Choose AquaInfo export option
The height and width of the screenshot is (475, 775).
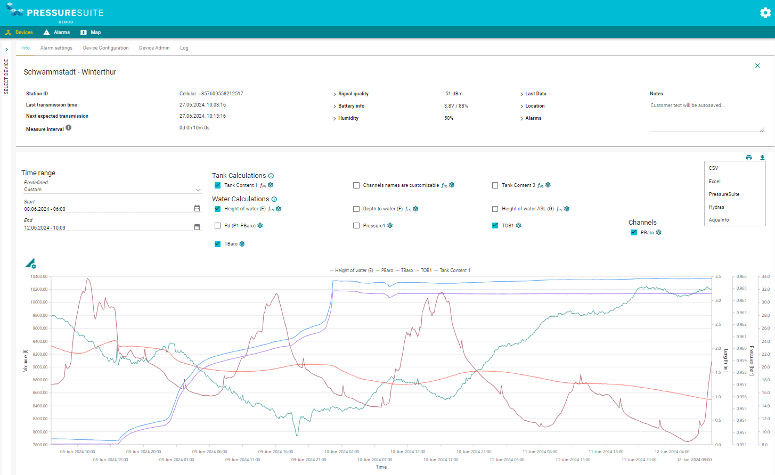tap(735, 220)
